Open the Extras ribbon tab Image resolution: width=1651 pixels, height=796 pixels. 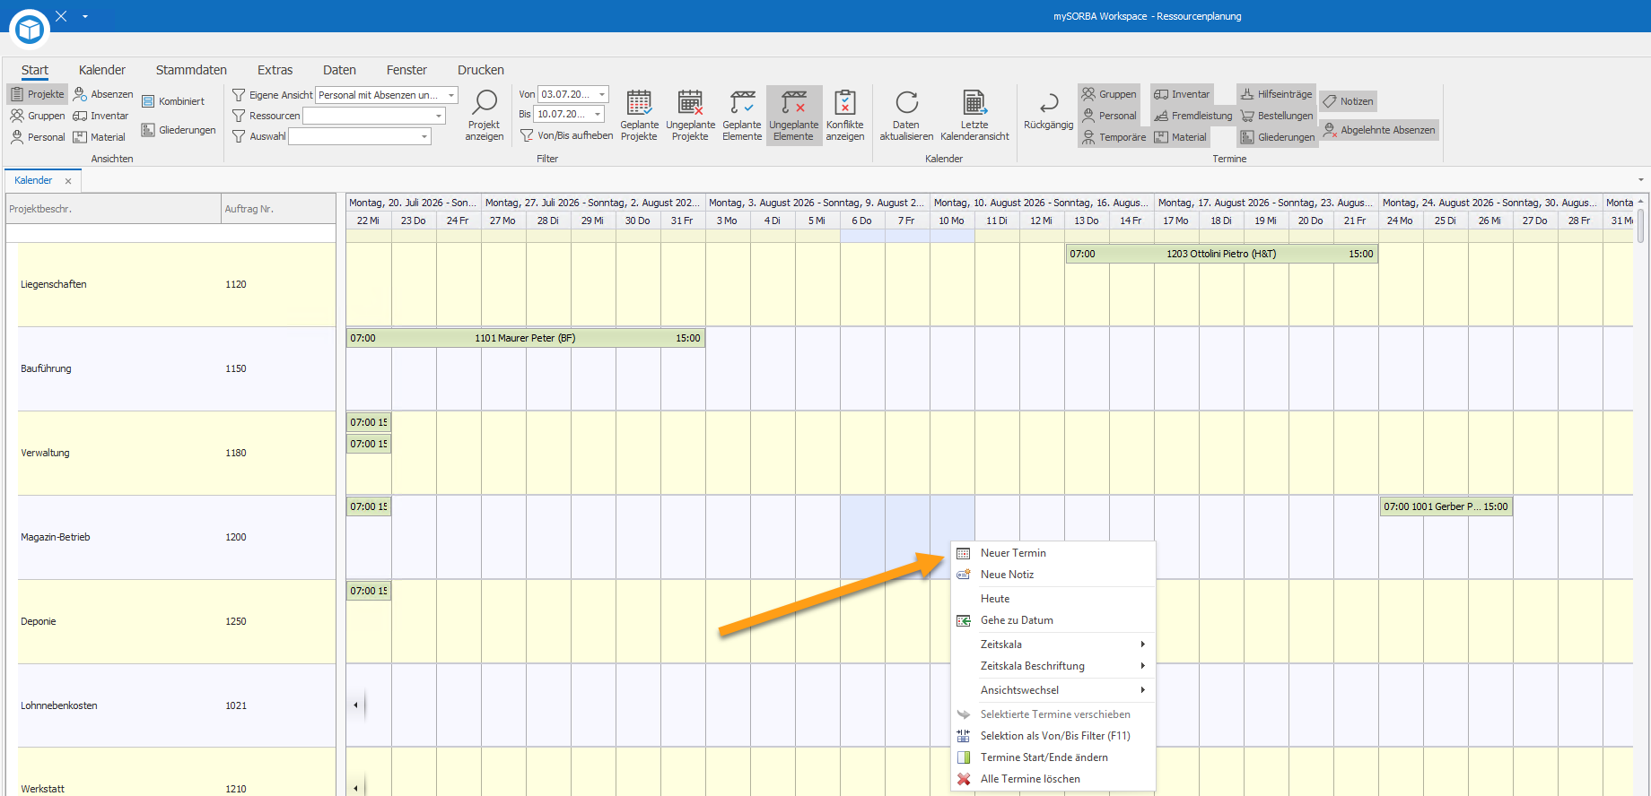[275, 70]
